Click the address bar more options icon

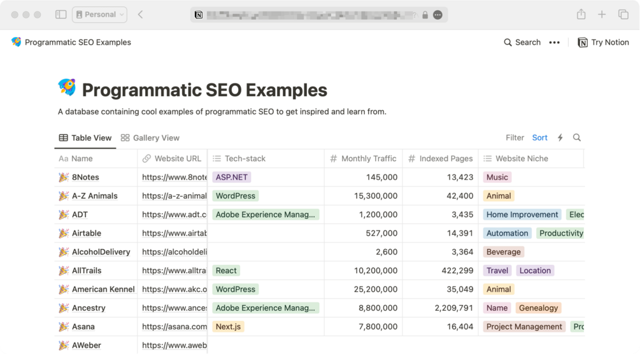tap(438, 15)
